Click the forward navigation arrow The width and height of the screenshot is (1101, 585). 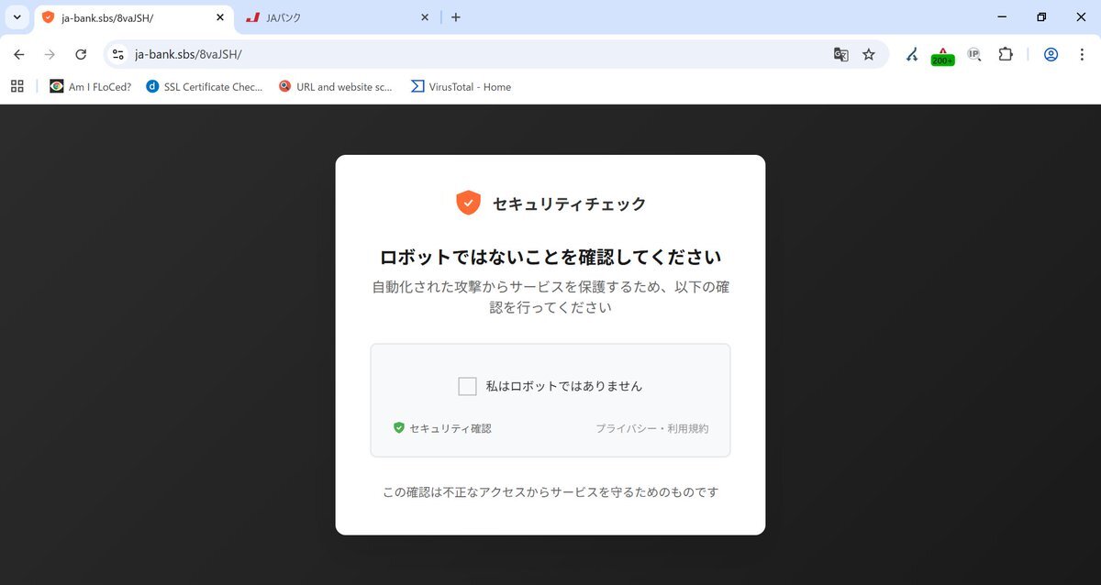point(50,54)
